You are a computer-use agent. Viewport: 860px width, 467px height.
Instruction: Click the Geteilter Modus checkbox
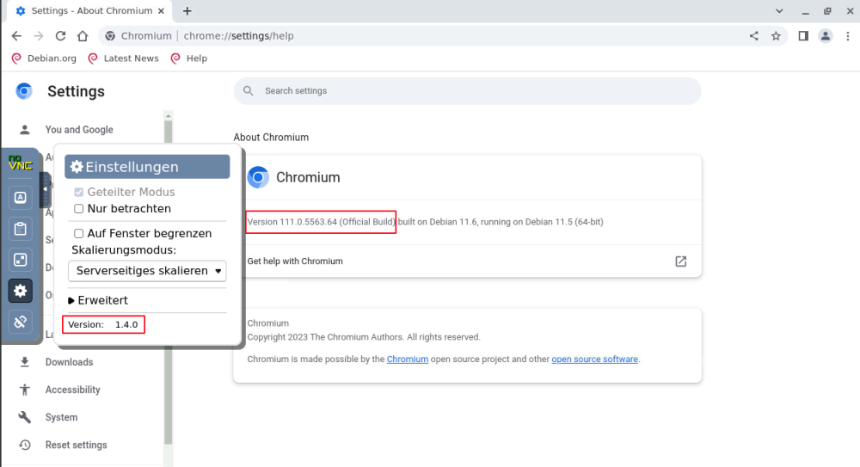click(x=79, y=192)
